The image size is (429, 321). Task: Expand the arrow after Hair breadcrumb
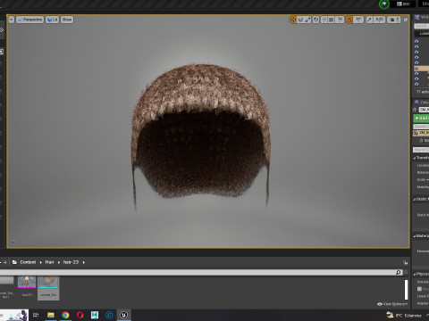point(59,262)
